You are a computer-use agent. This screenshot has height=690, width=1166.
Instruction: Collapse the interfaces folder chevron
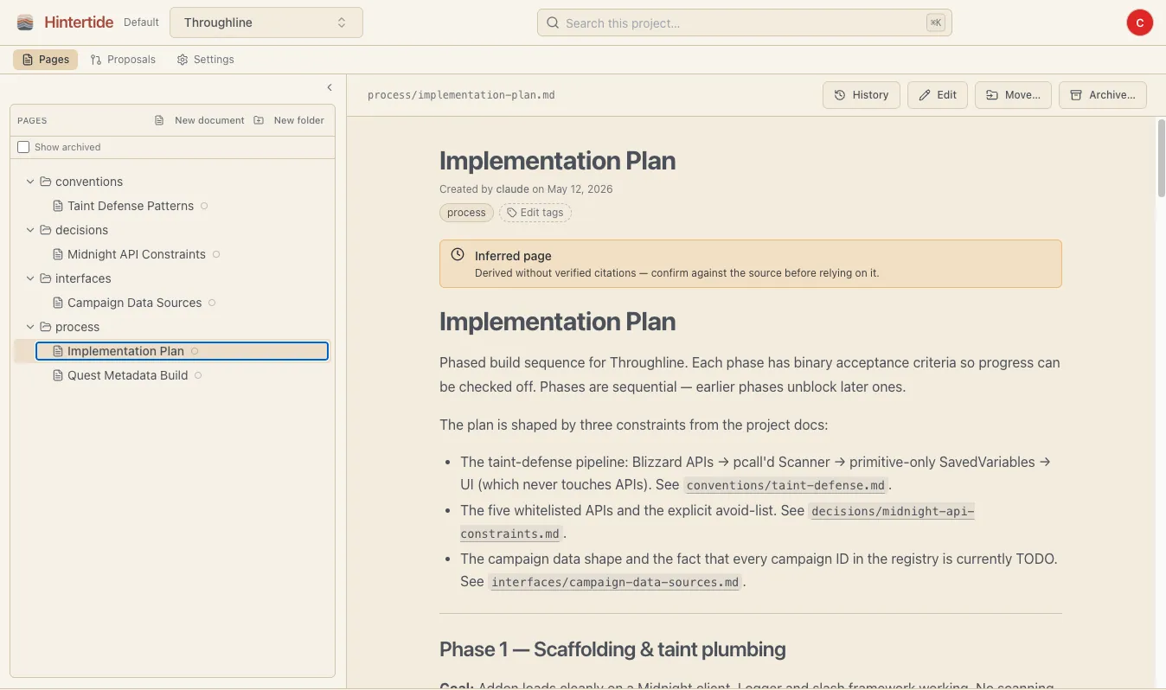30,278
